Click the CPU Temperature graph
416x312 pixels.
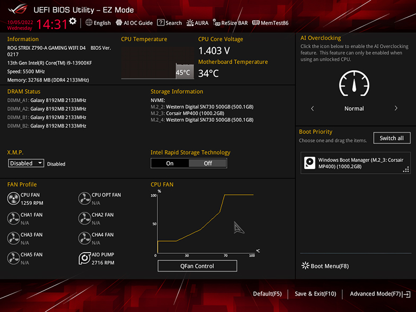[157, 63]
